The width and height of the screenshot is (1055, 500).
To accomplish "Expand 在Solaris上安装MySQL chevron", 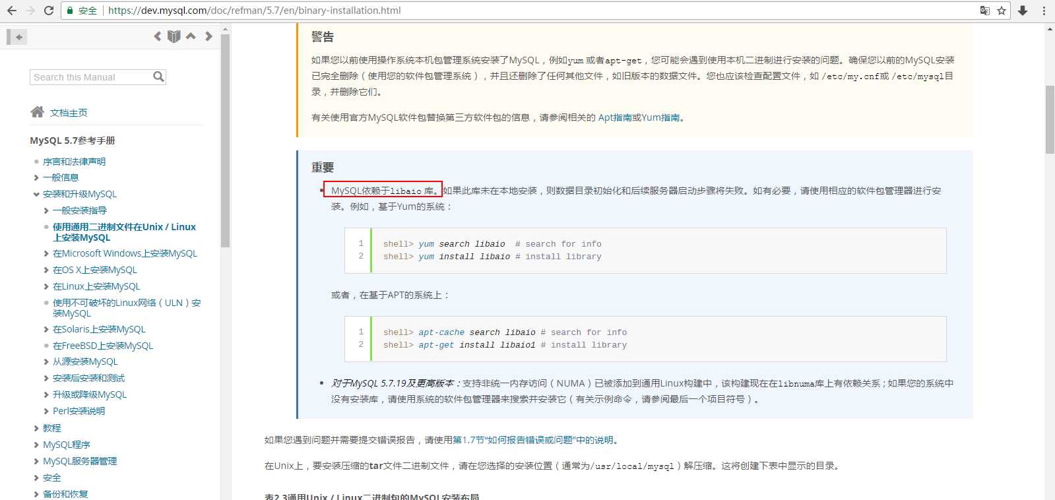I will [x=46, y=329].
